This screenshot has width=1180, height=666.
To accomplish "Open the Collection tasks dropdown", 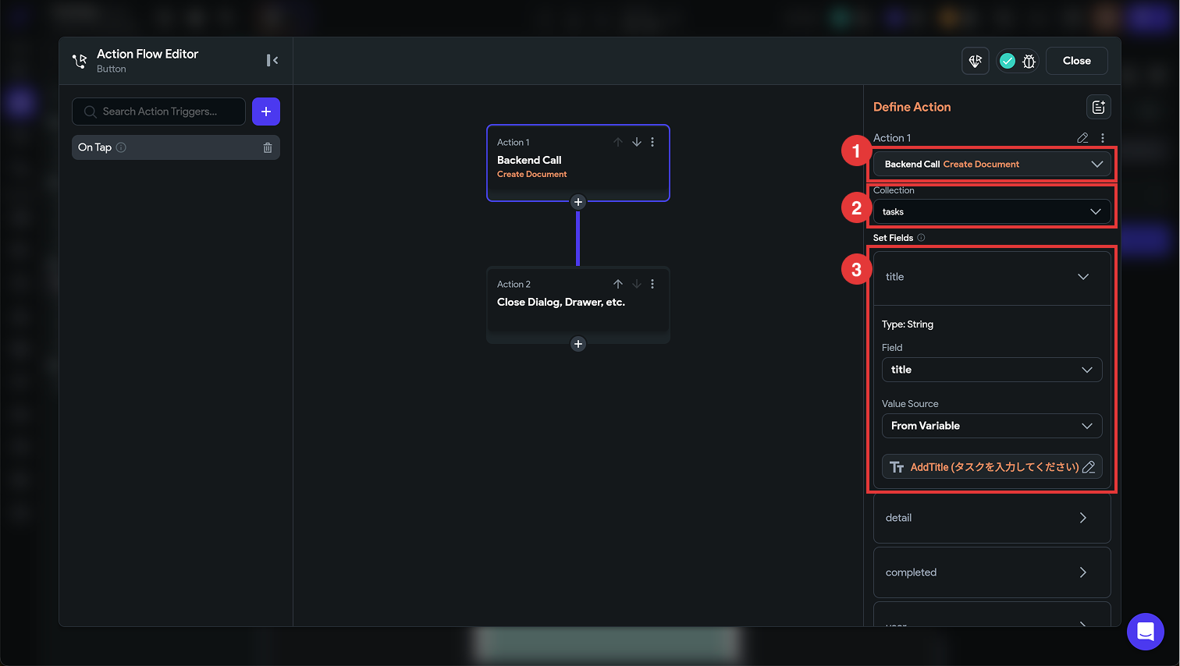I will click(x=991, y=211).
